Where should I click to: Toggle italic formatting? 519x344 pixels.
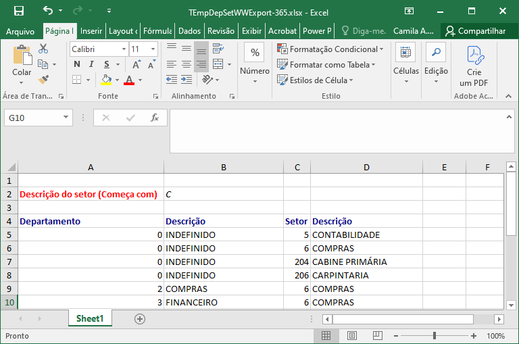click(91, 64)
